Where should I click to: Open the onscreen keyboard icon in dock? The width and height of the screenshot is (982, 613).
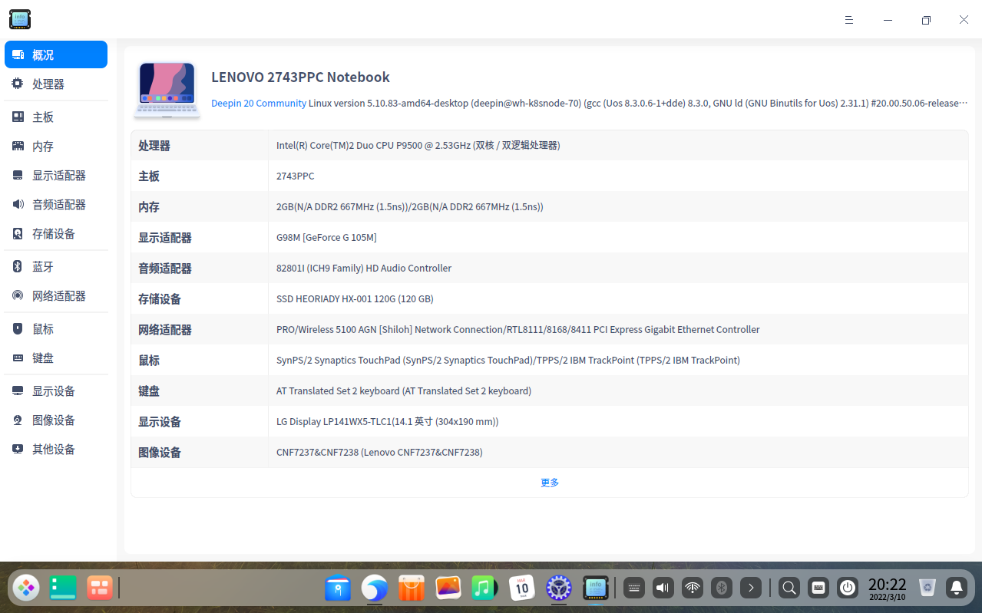[x=818, y=588]
